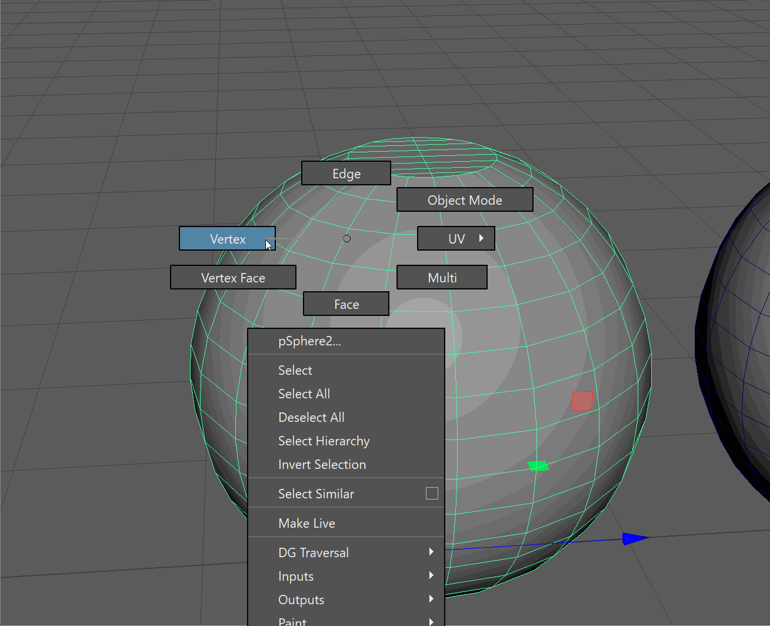Select Vertex component mode

[x=227, y=239]
